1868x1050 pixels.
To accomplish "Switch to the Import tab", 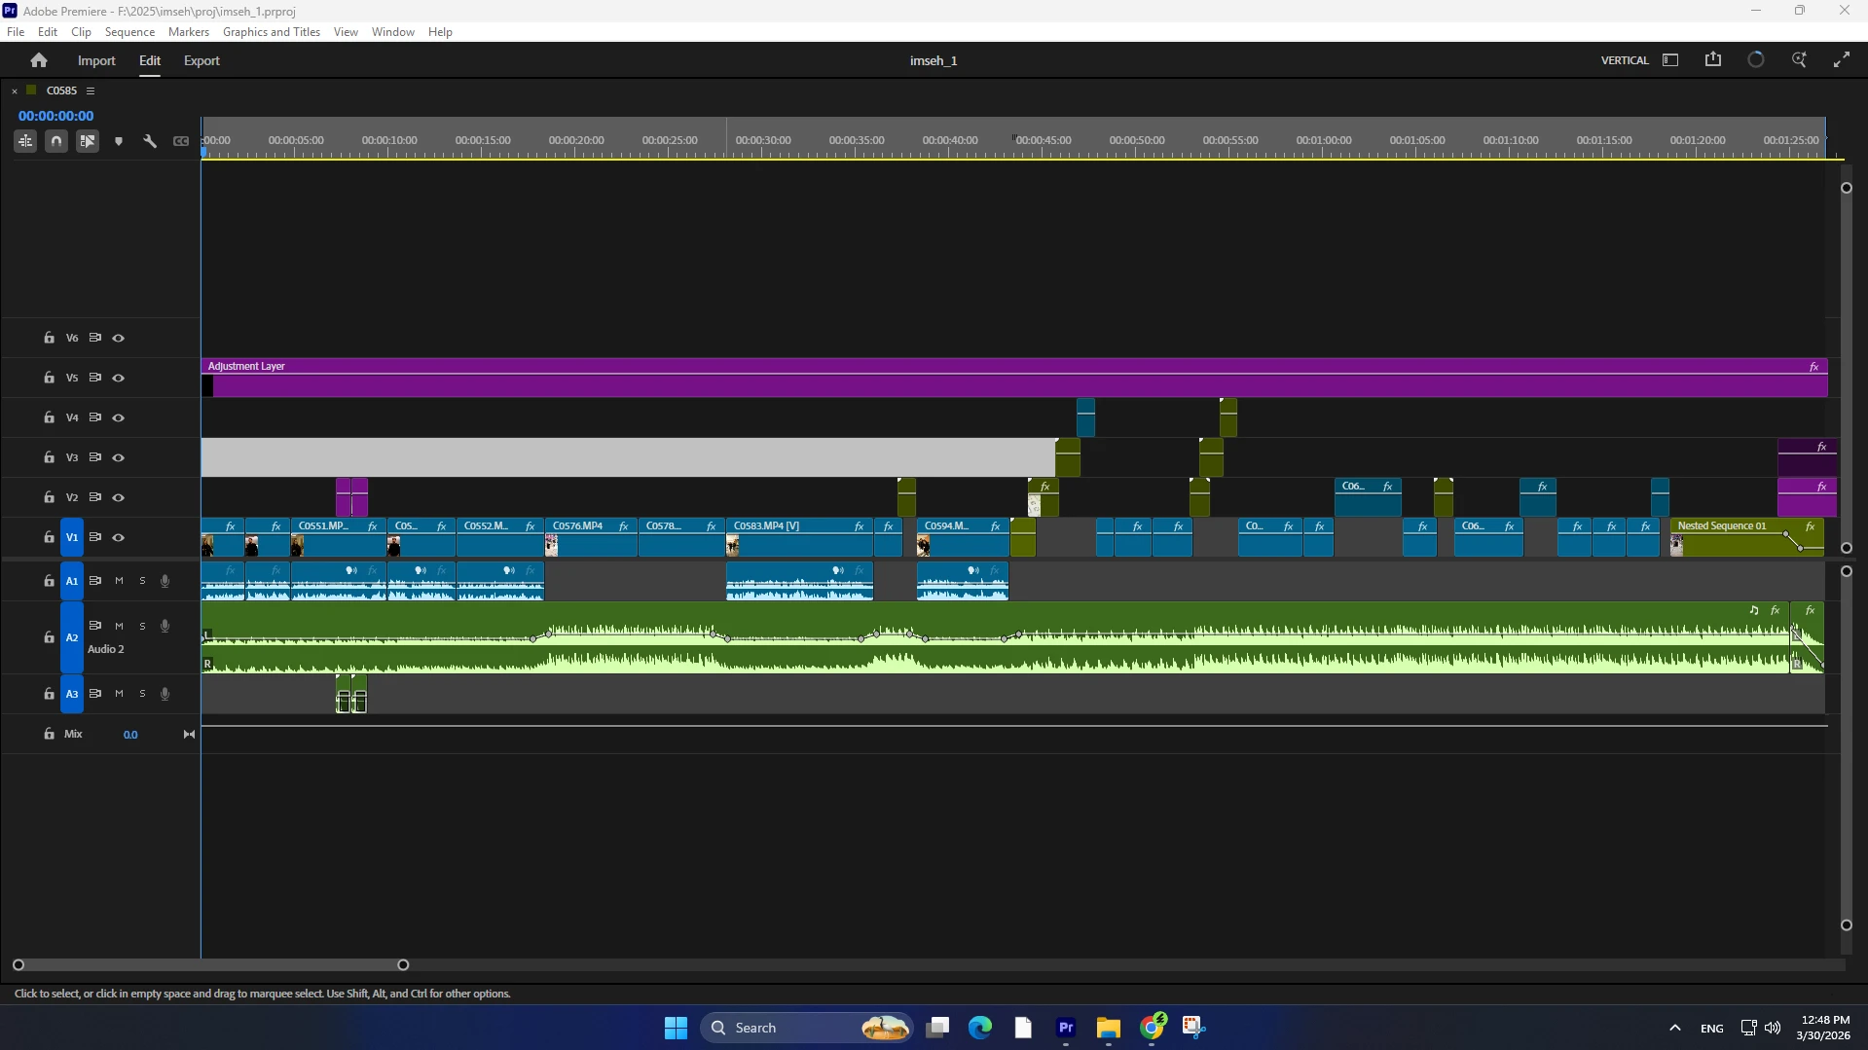I will (96, 60).
